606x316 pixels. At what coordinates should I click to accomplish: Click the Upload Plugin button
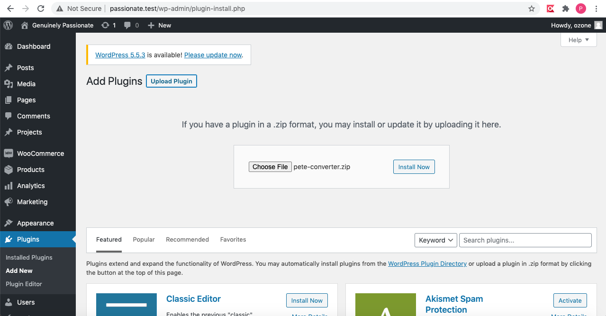click(x=172, y=81)
